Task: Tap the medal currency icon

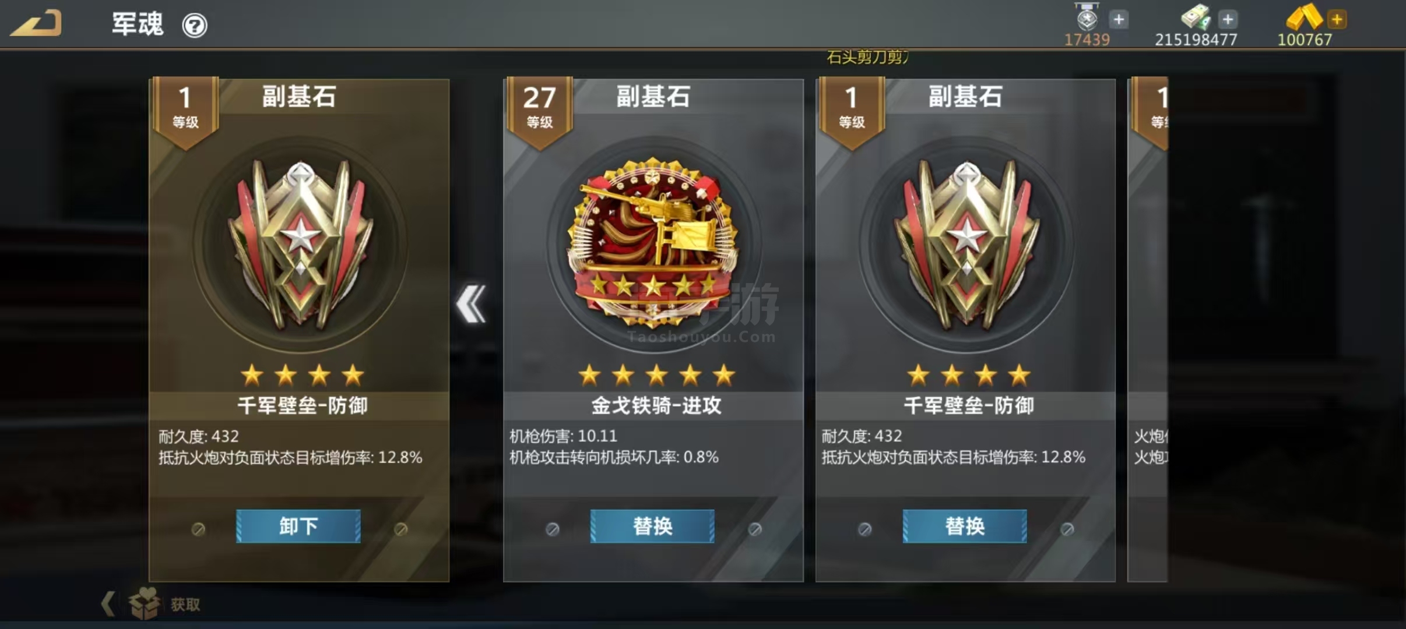Action: pos(1087,16)
